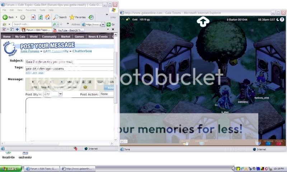Open the File menu
The height and width of the screenshot is (172, 287).
[4, 10]
